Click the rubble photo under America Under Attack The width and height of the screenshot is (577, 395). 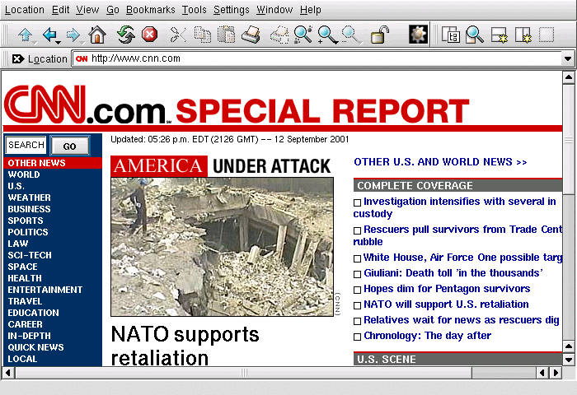pyautogui.click(x=223, y=247)
